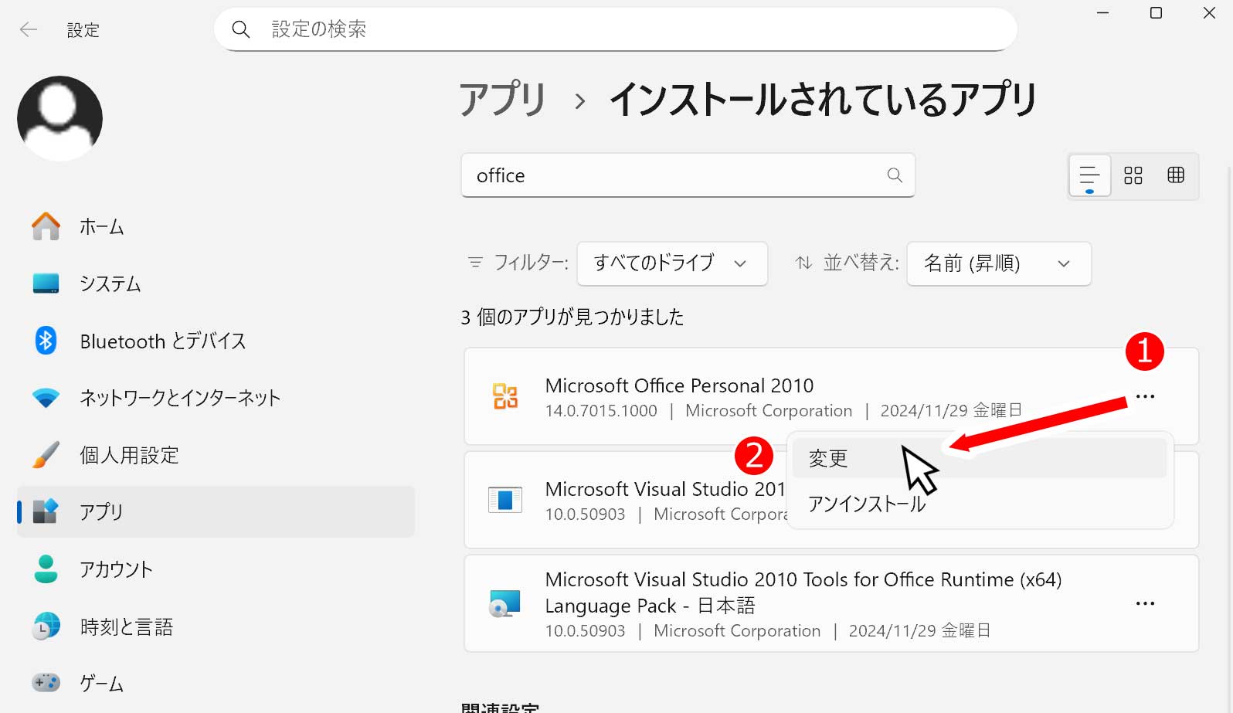
Task: Click the ホーム house icon
Action: click(x=46, y=226)
